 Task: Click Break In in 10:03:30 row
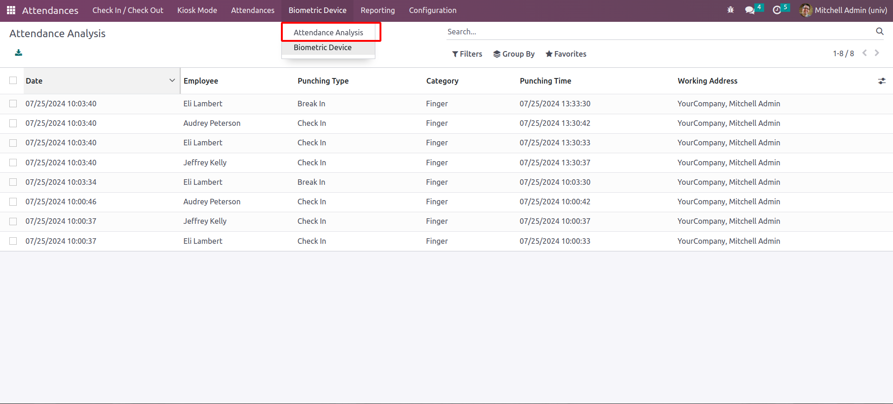[311, 182]
